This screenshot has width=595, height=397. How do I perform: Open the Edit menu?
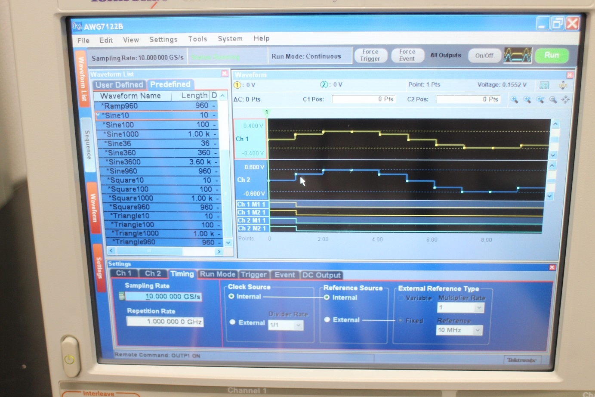coord(106,40)
